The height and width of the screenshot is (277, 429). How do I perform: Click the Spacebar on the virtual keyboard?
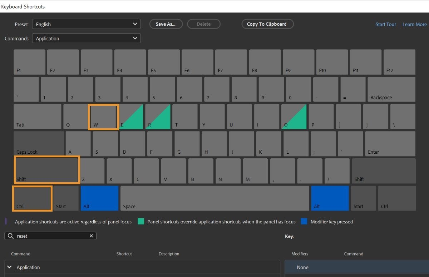(214, 198)
